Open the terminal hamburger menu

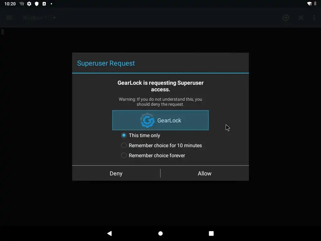[9, 18]
